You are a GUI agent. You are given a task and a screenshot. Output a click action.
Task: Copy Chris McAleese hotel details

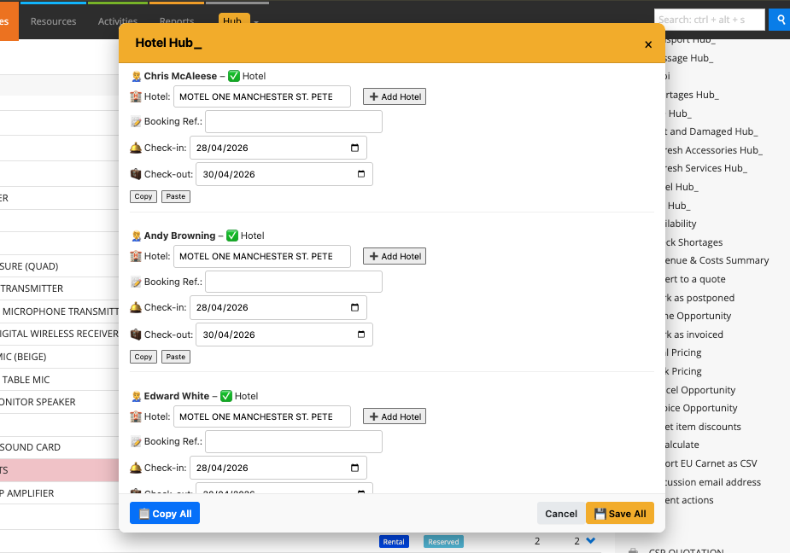[143, 196]
